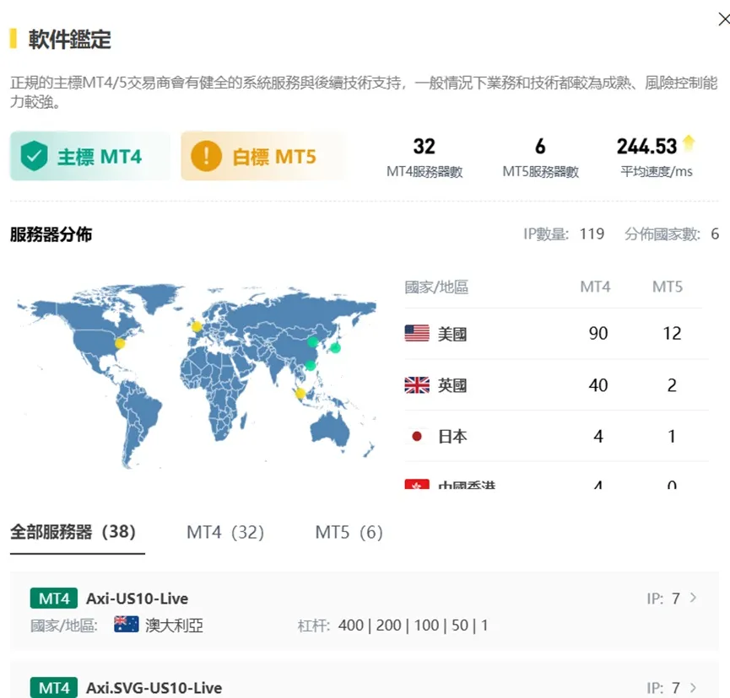The width and height of the screenshot is (730, 698).
Task: Expand Axi-US10-Live IP list chevron
Action: pyautogui.click(x=693, y=598)
